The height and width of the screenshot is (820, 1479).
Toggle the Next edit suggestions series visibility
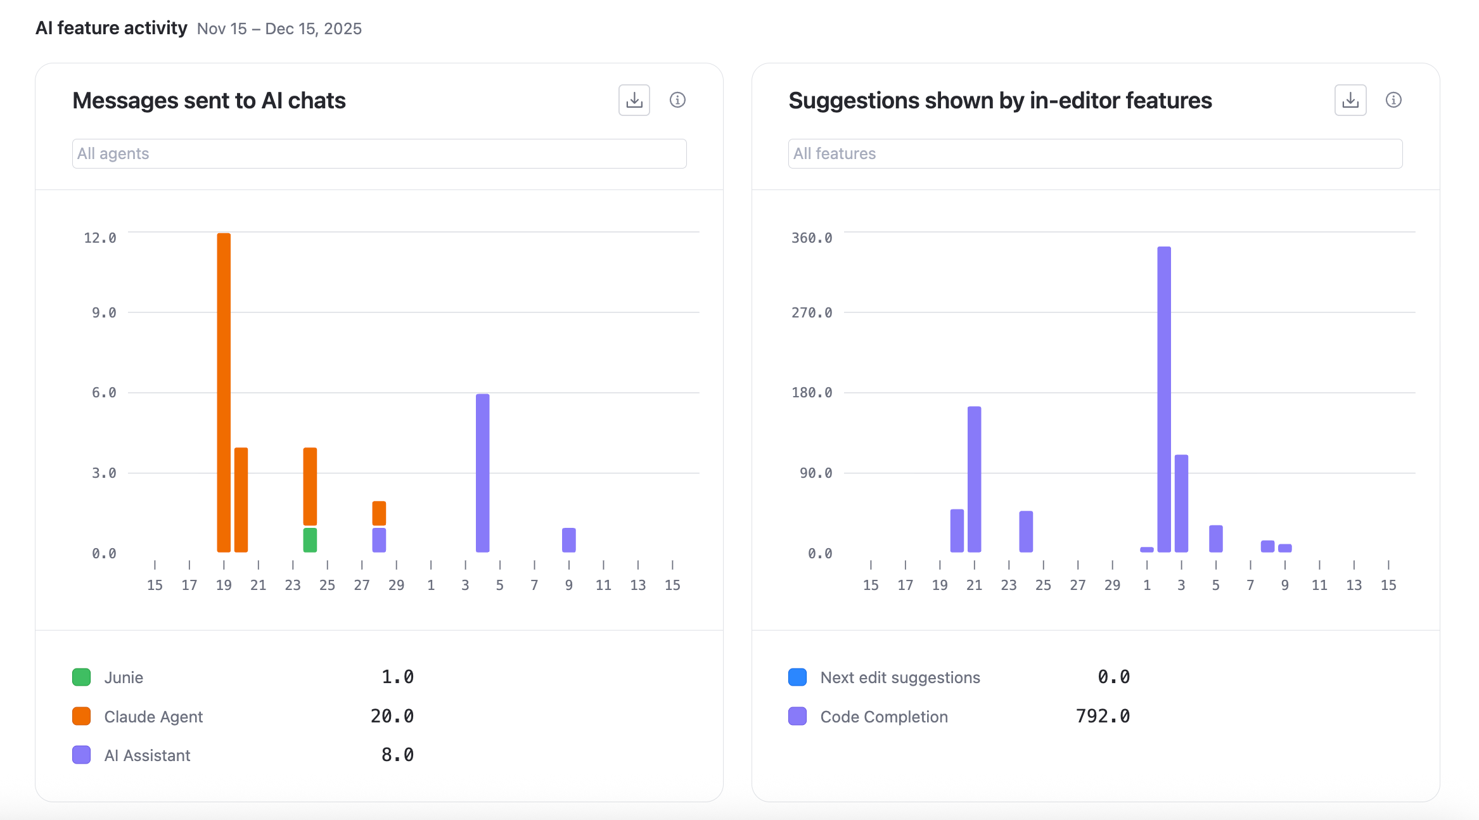tap(900, 677)
